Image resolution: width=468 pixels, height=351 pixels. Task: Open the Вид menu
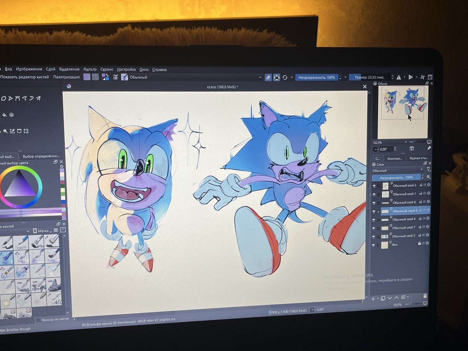click(x=9, y=69)
